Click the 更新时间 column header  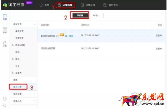85,25
